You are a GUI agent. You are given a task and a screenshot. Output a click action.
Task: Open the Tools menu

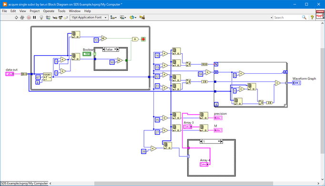pyautogui.click(x=61, y=11)
